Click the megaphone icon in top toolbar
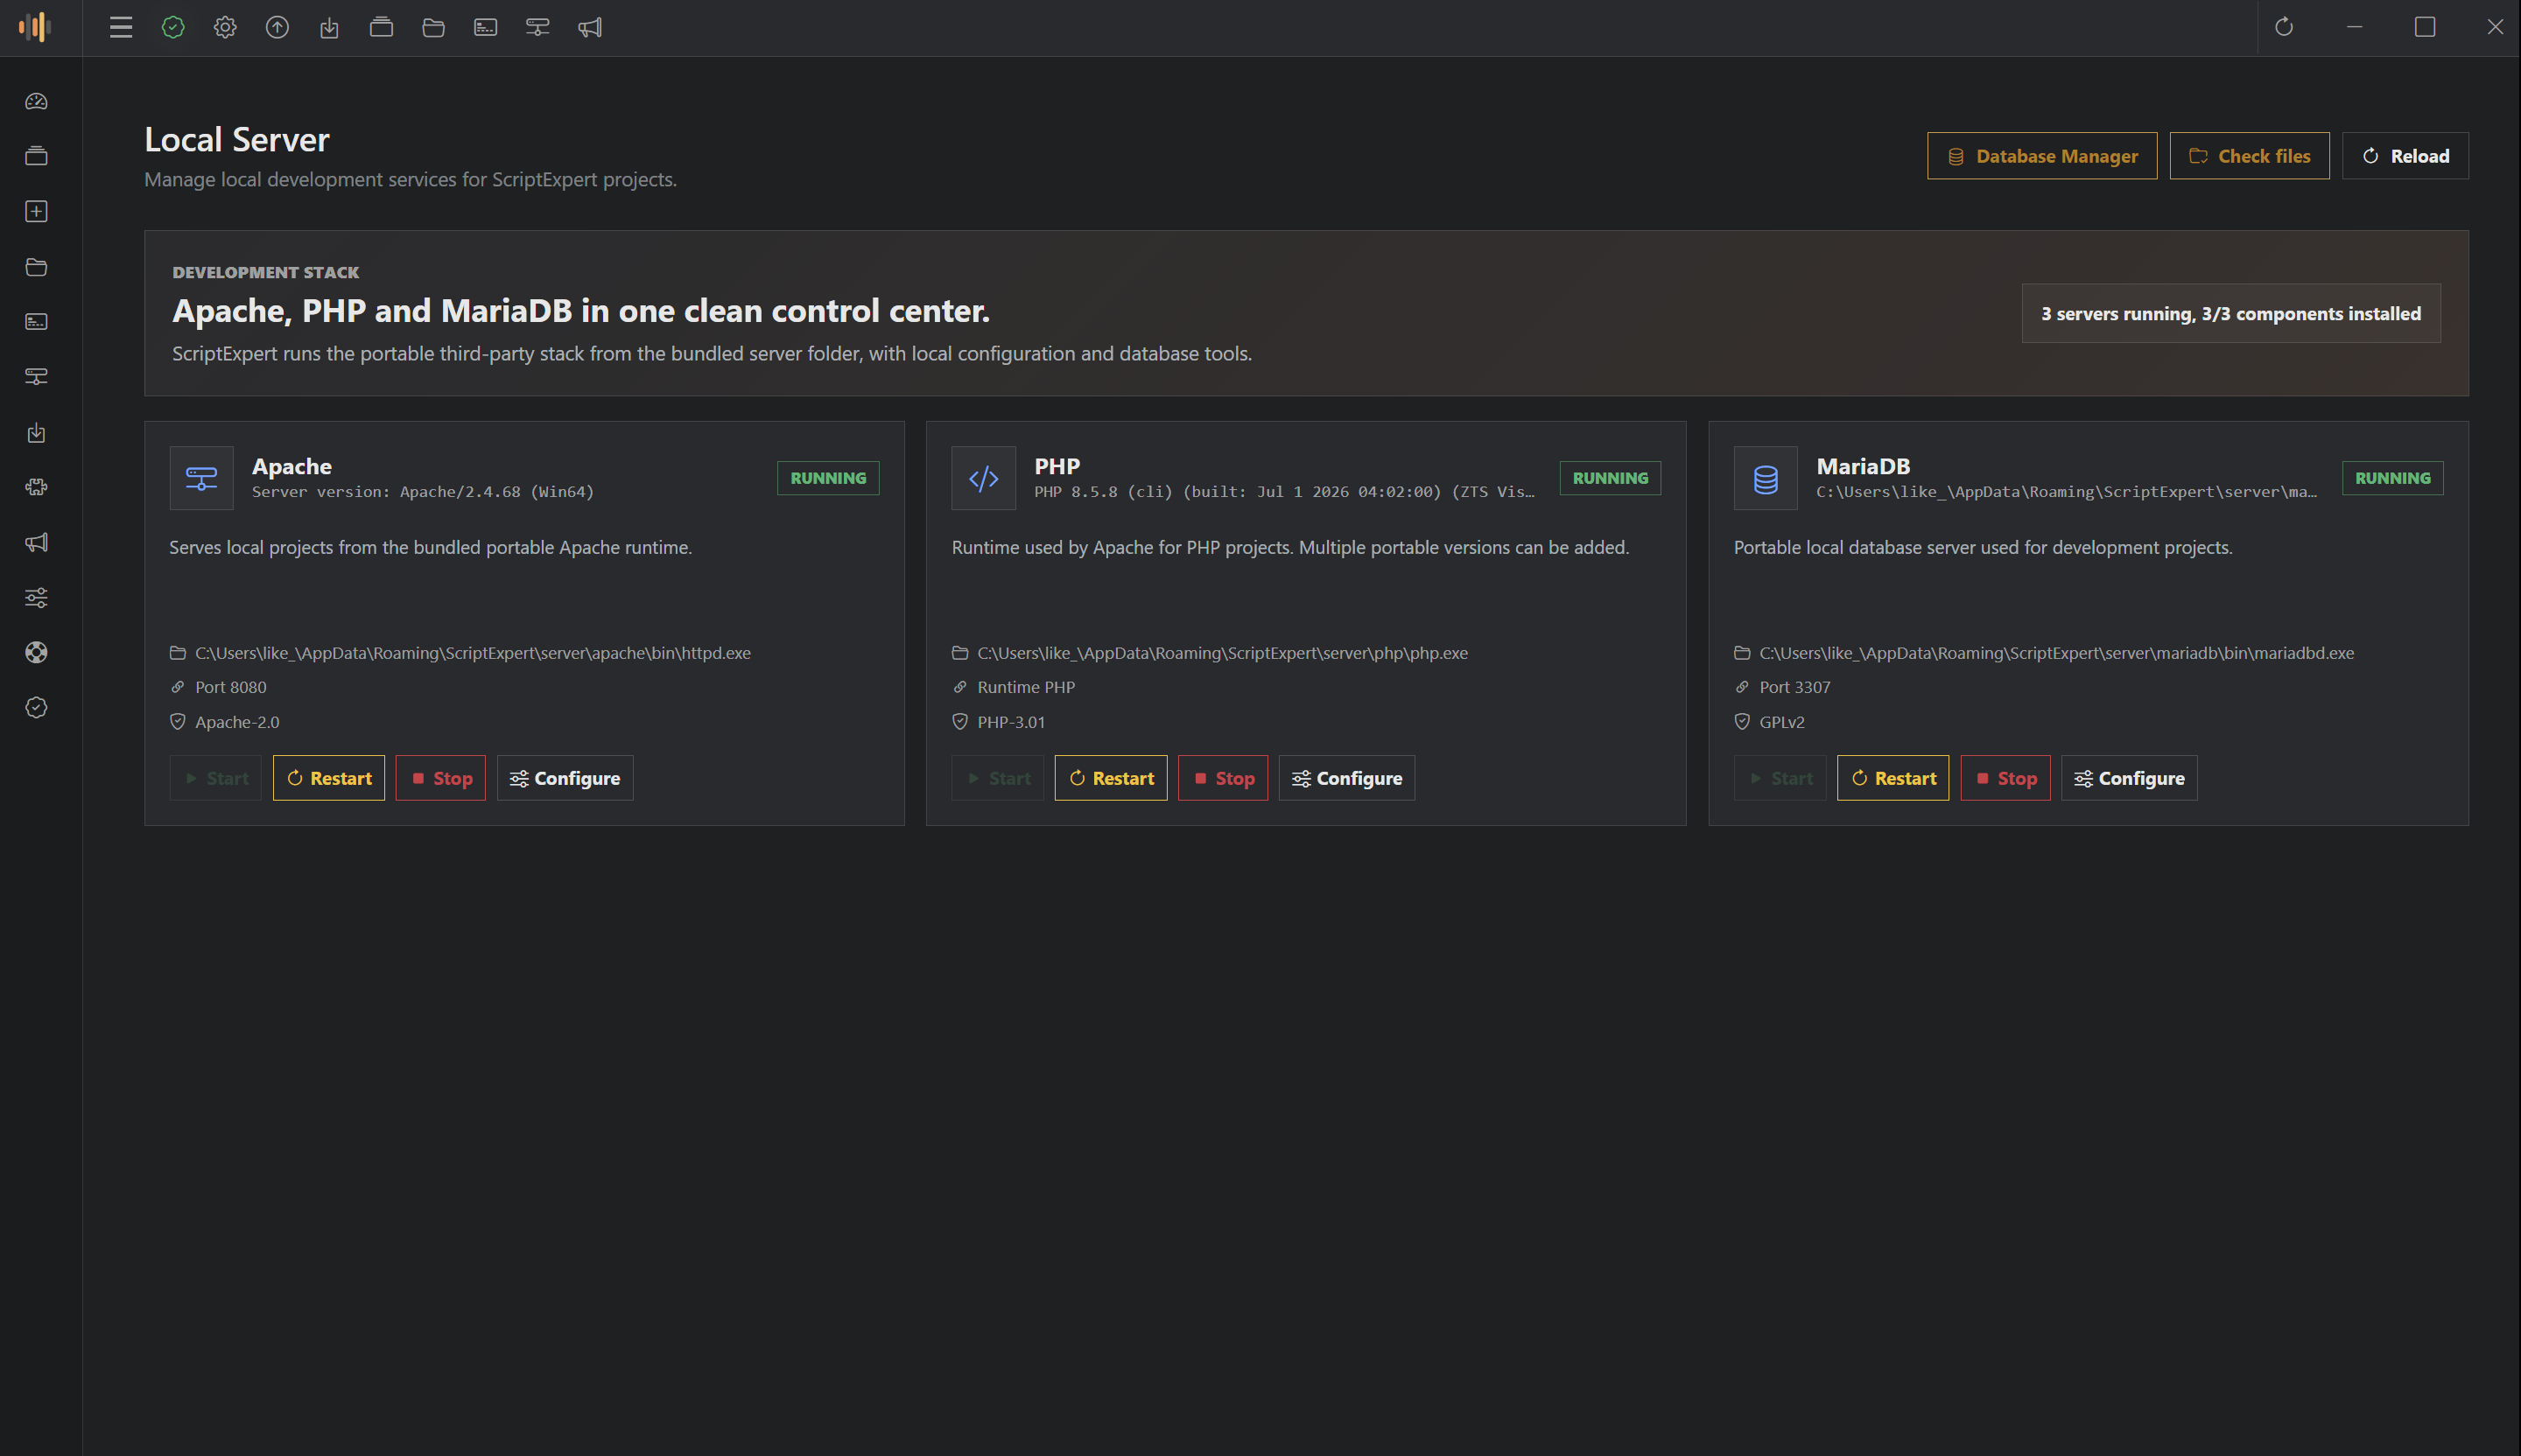This screenshot has height=1456, width=2521. coord(589,27)
